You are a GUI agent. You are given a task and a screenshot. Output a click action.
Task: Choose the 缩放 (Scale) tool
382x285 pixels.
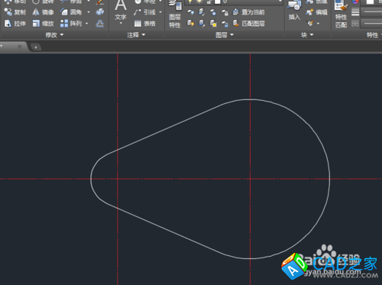[x=43, y=24]
